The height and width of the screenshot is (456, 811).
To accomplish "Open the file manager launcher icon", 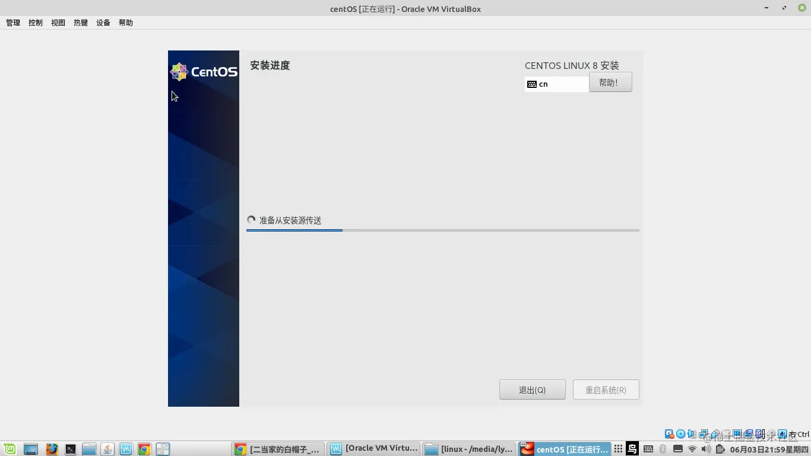I will point(89,449).
